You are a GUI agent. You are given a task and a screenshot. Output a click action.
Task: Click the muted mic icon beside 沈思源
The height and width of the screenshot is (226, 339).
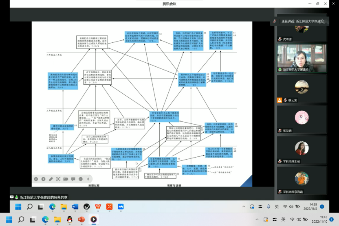coord(280,39)
